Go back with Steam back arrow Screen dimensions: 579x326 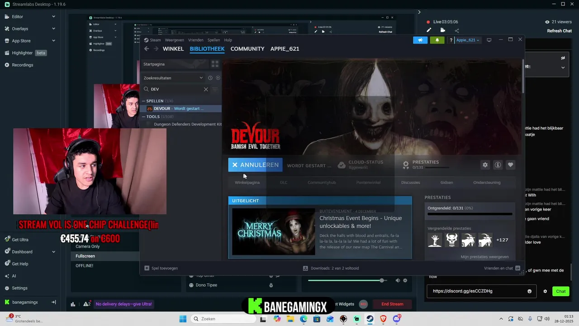click(x=147, y=49)
